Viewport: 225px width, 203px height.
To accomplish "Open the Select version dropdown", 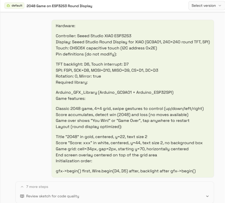I will pos(206,6).
